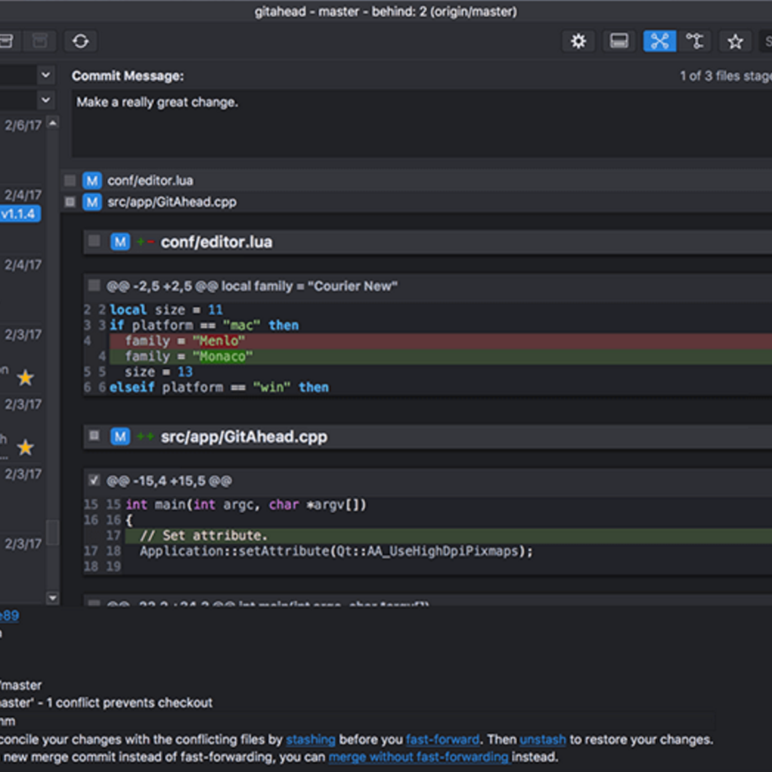Image resolution: width=772 pixels, height=772 pixels.
Task: Click the setAttribute code line
Action: [336, 551]
